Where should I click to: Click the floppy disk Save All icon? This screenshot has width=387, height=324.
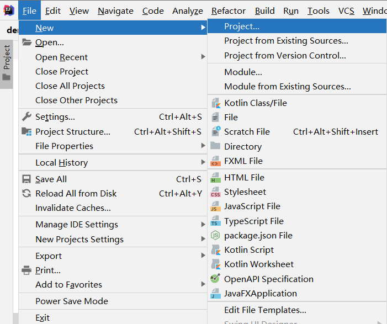point(26,179)
